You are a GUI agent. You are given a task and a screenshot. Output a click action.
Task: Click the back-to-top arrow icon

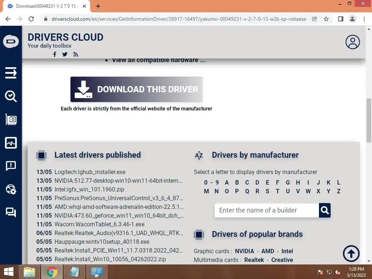[351, 253]
